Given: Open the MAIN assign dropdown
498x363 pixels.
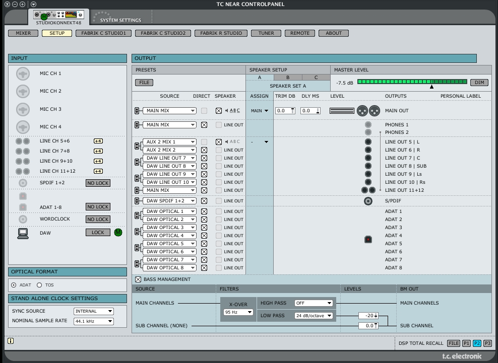Looking at the screenshot, I should coord(260,111).
